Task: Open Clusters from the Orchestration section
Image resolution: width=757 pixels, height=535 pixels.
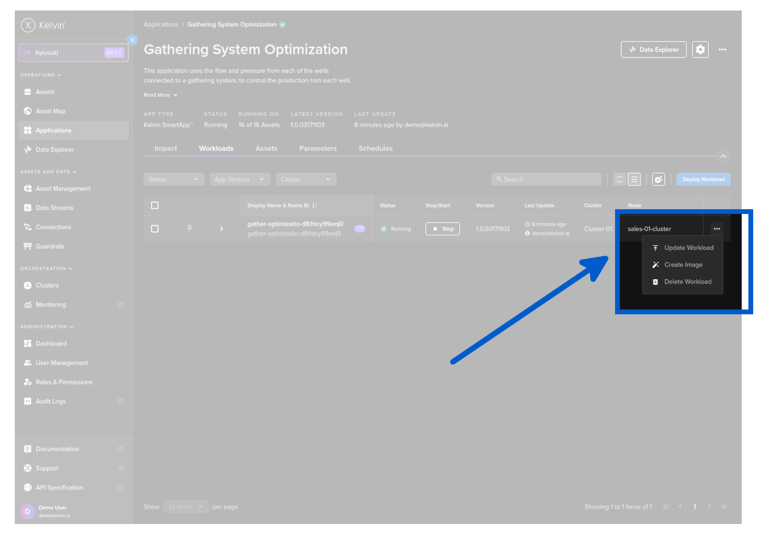Action: [47, 286]
